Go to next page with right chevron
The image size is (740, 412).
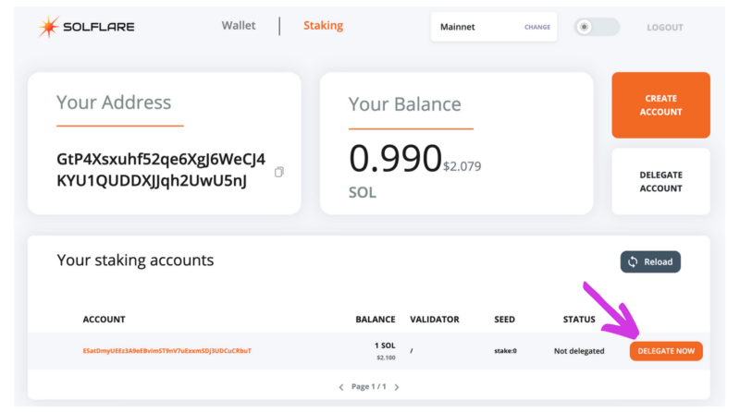pos(397,387)
